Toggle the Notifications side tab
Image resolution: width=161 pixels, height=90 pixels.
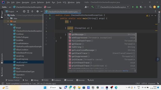tap(159, 17)
